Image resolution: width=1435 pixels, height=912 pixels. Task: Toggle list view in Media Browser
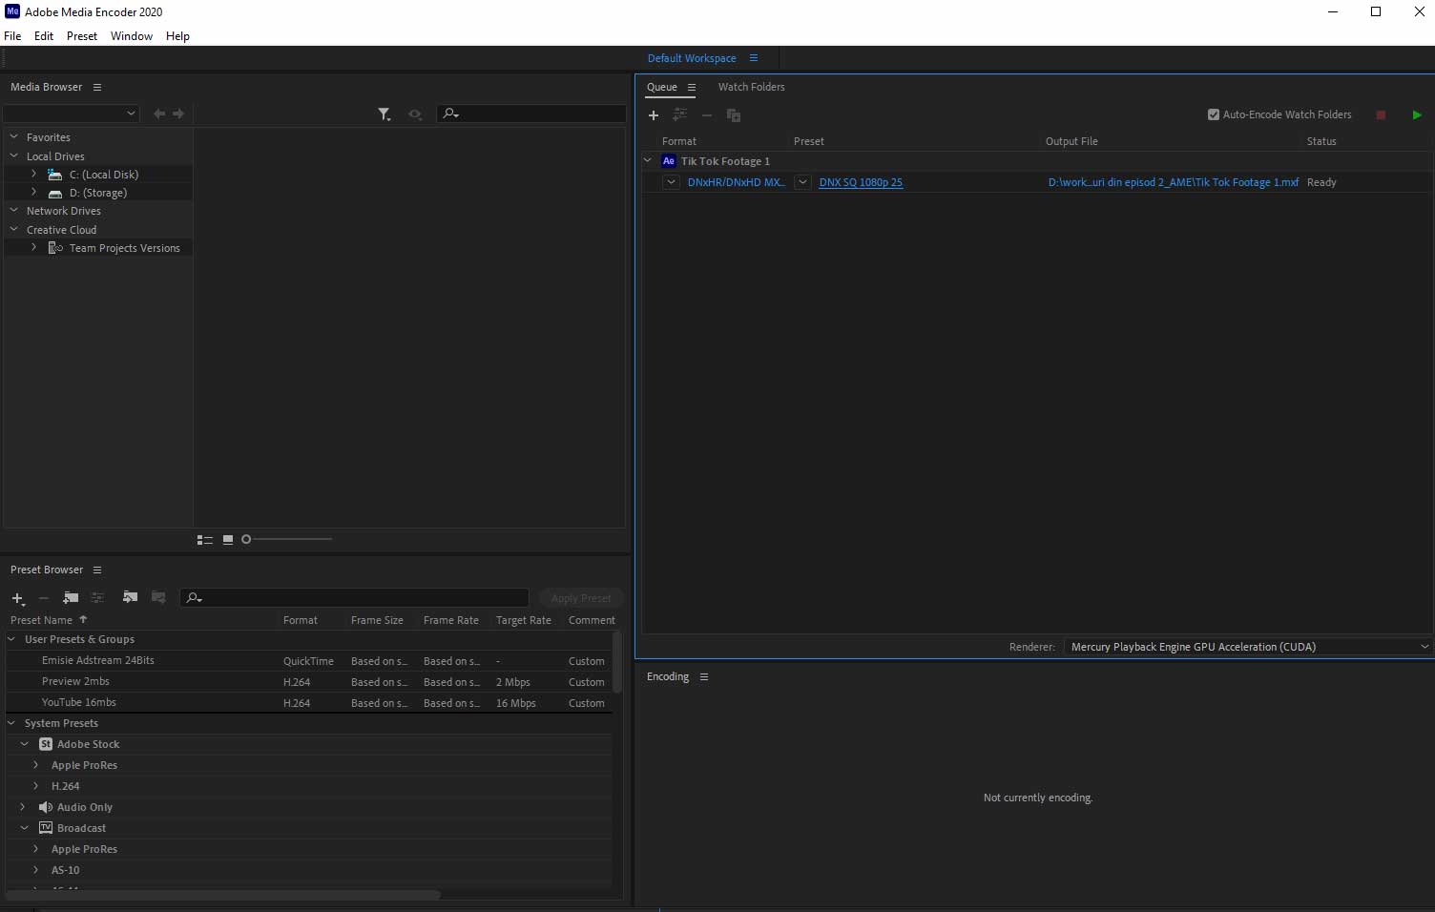tap(205, 539)
